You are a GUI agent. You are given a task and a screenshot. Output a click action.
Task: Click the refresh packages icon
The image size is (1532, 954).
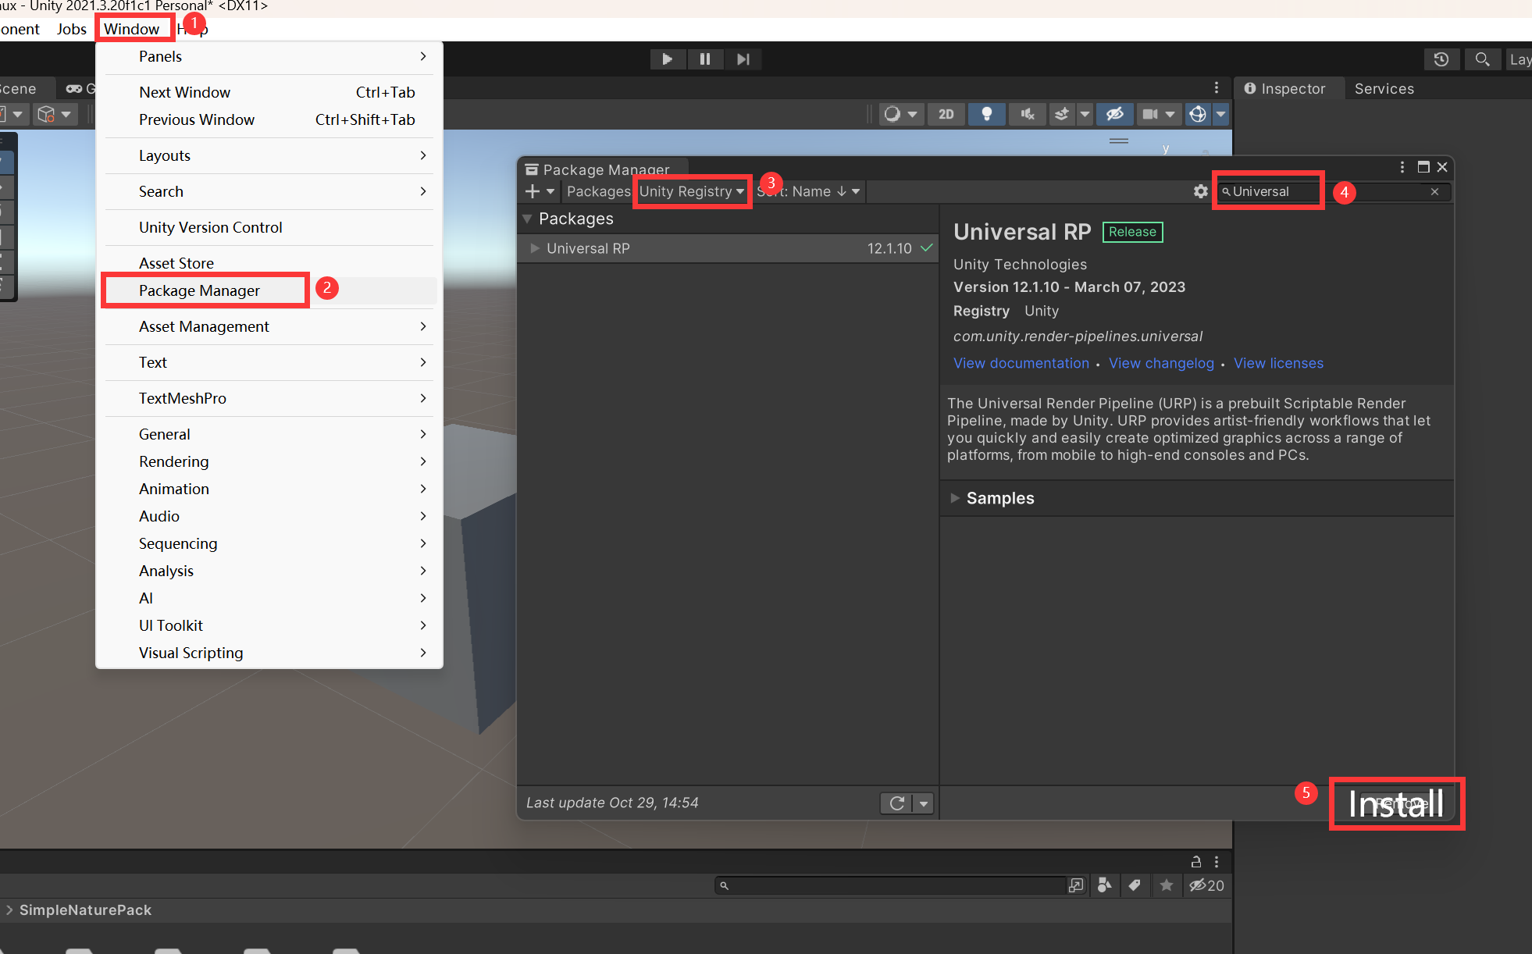(x=896, y=803)
